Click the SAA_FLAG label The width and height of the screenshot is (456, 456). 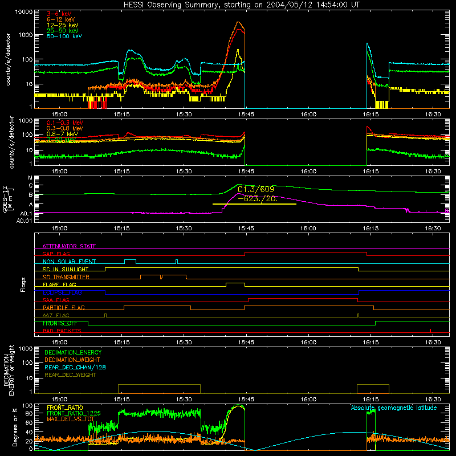pos(56,300)
